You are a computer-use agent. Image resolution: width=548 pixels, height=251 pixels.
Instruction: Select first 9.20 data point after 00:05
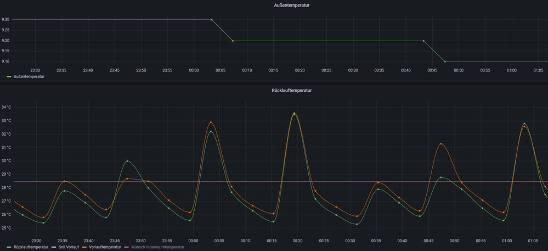(233, 41)
